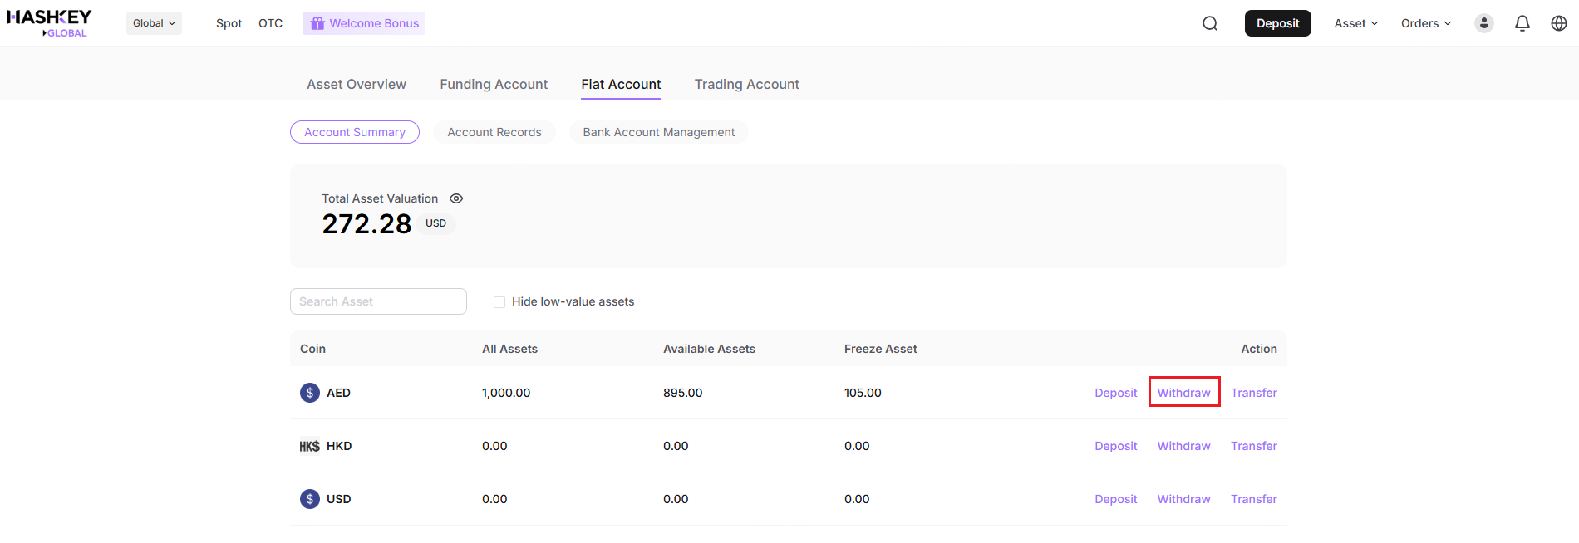
Task: Open search with the magnifier icon
Action: click(1210, 23)
